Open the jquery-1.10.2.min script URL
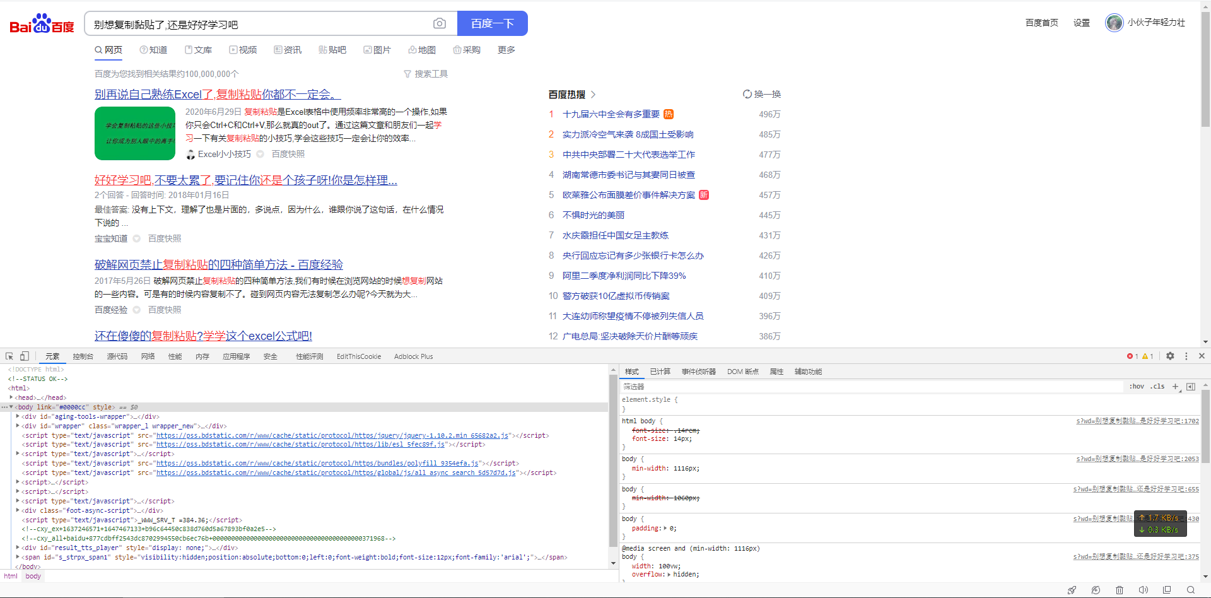Image resolution: width=1211 pixels, height=598 pixels. pos(332,435)
